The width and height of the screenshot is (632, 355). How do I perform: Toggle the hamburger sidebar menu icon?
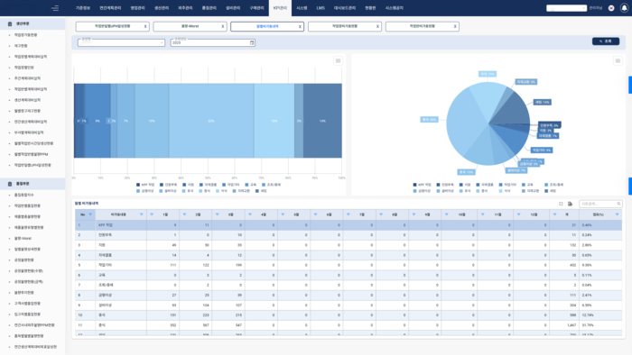55,8
